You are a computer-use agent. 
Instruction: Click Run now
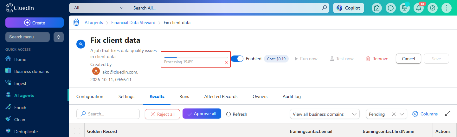point(306,59)
